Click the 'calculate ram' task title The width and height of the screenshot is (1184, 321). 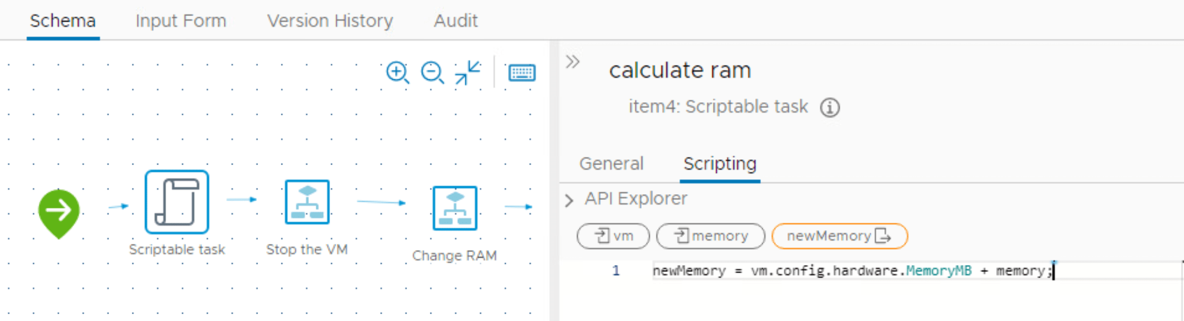tap(680, 70)
